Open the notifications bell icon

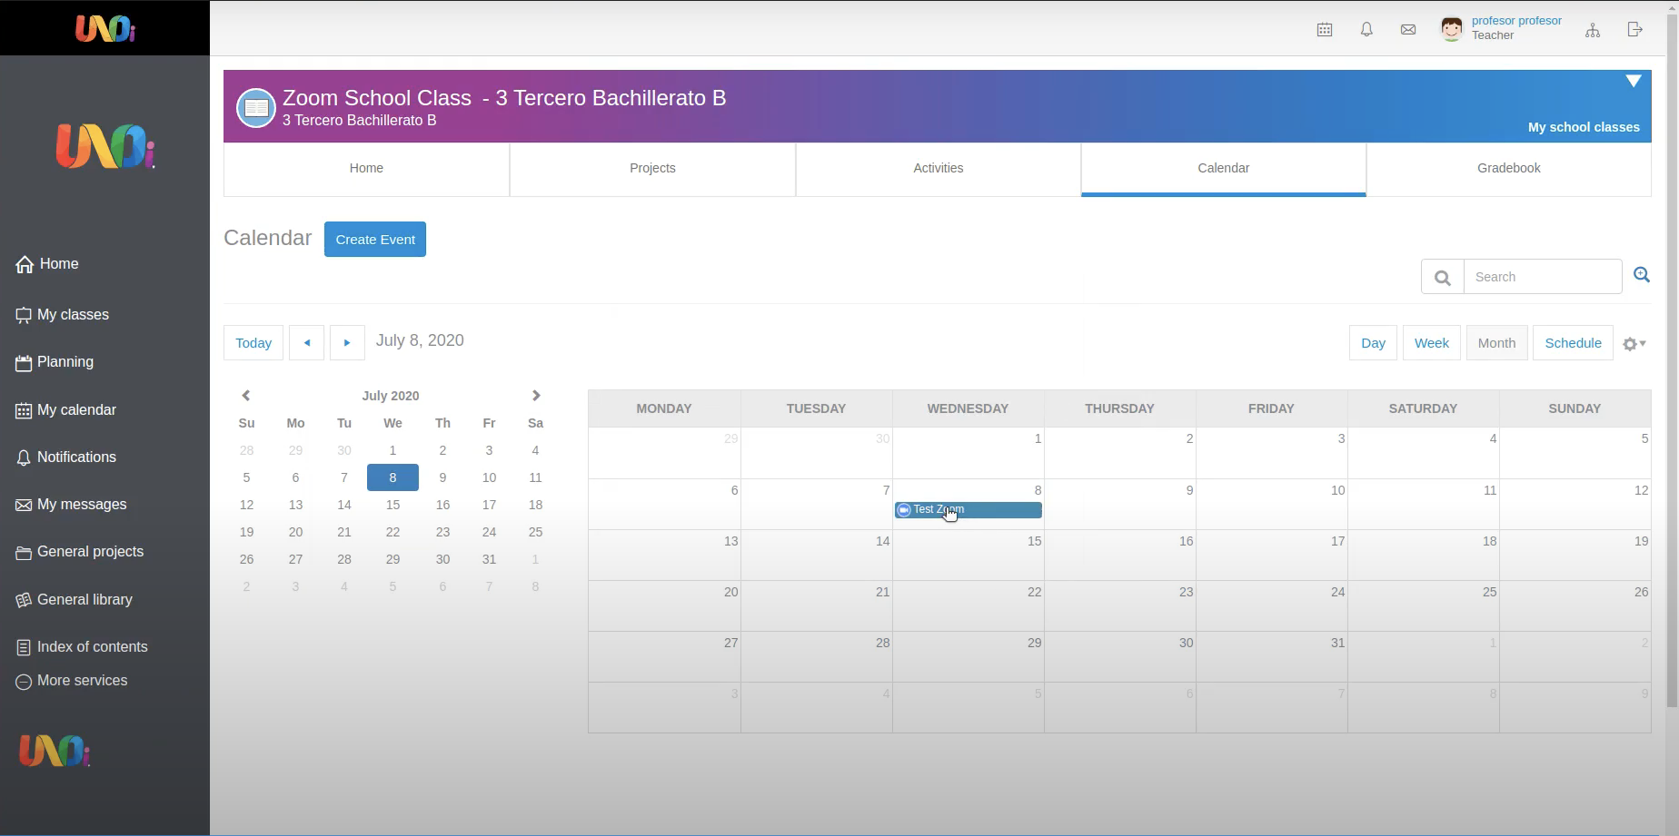coord(1366,30)
